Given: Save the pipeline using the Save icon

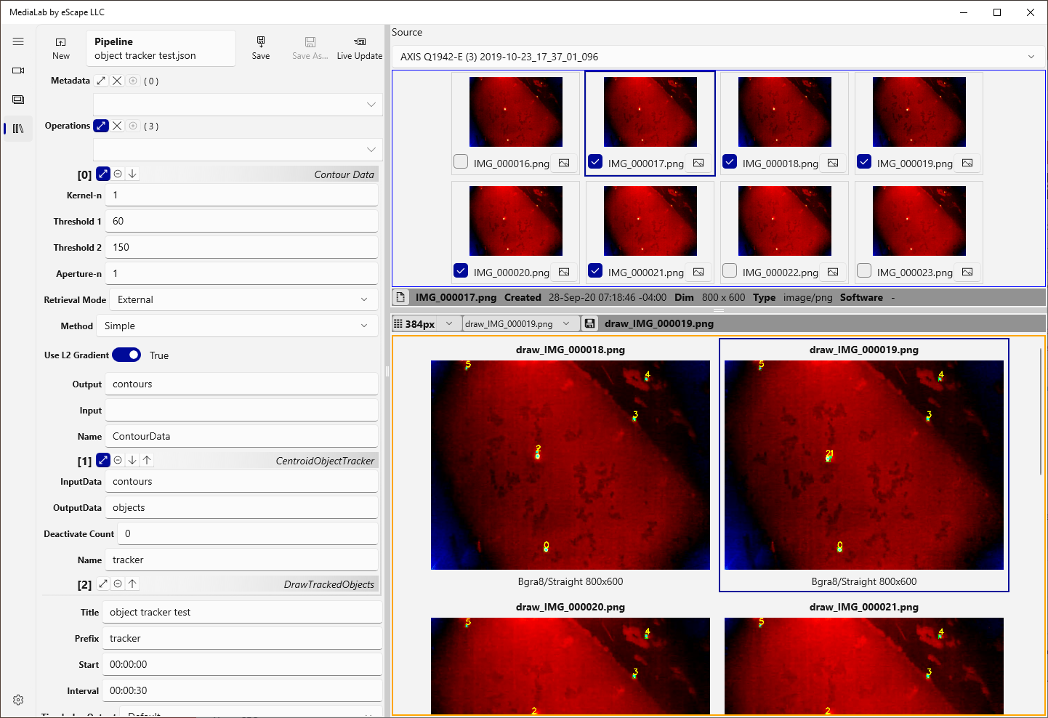Looking at the screenshot, I should click(260, 46).
